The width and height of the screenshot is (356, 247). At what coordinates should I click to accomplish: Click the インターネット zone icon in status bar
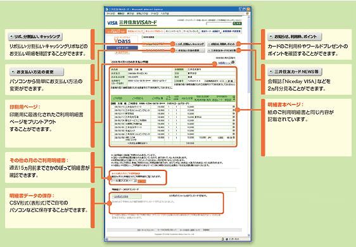click(227, 239)
